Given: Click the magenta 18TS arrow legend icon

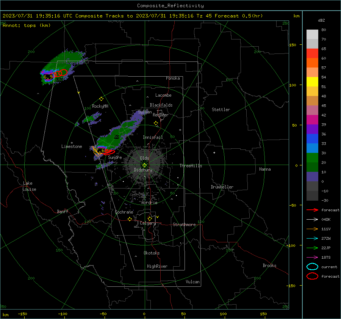Looking at the screenshot, I should pyautogui.click(x=312, y=258).
